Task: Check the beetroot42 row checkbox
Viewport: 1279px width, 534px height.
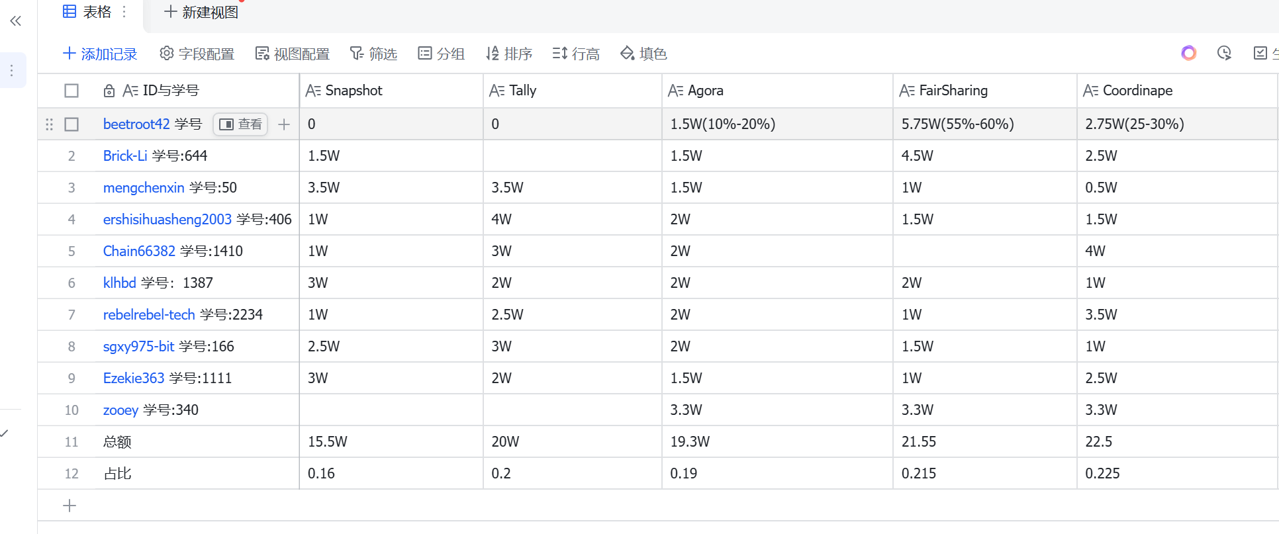Action: (x=71, y=124)
